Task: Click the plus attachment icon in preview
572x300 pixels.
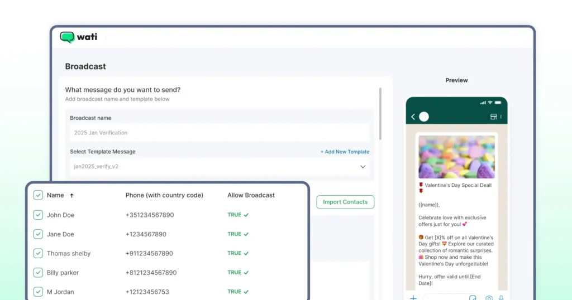Action: pos(413,298)
